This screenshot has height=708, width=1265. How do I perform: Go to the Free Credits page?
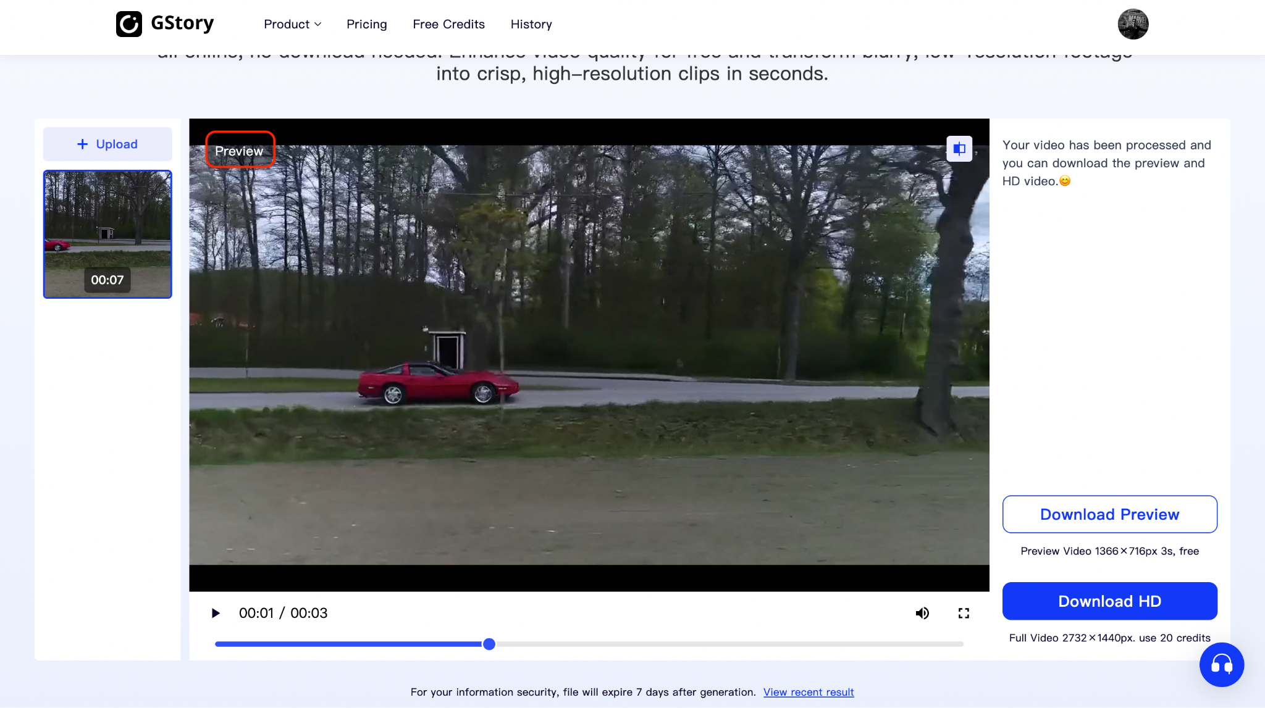(449, 24)
